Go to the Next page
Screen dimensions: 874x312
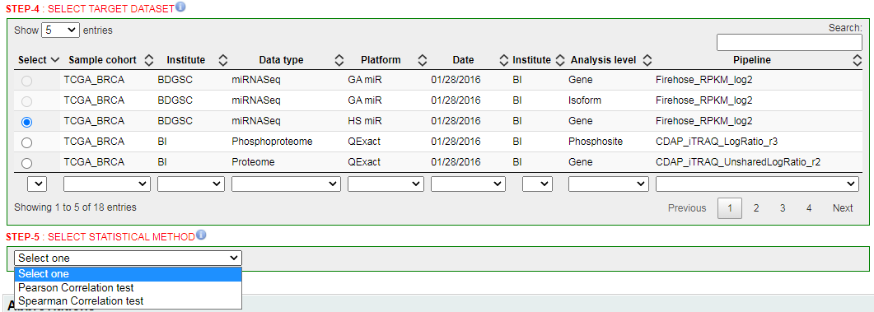843,208
